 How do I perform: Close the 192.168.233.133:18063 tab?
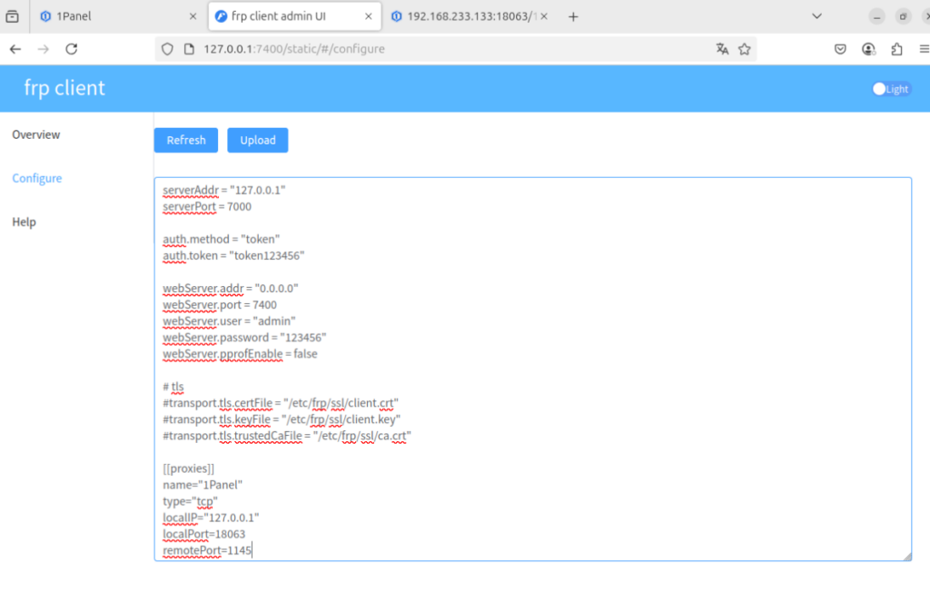coord(544,16)
